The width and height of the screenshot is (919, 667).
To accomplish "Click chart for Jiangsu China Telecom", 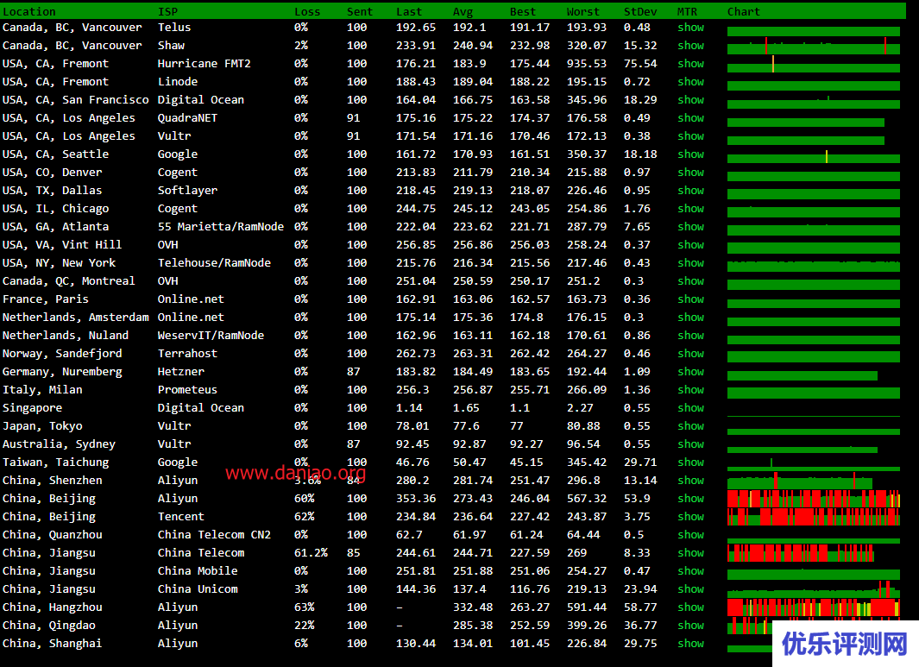I will [800, 553].
